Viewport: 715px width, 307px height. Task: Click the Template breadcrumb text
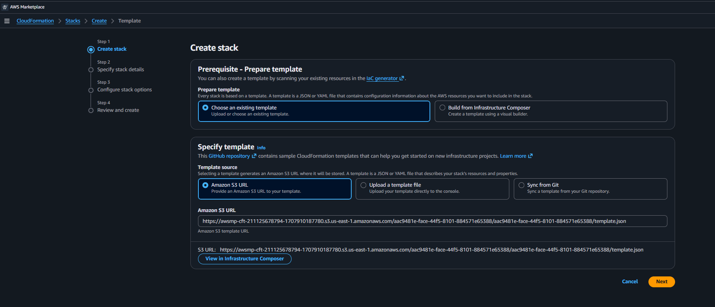pyautogui.click(x=129, y=21)
